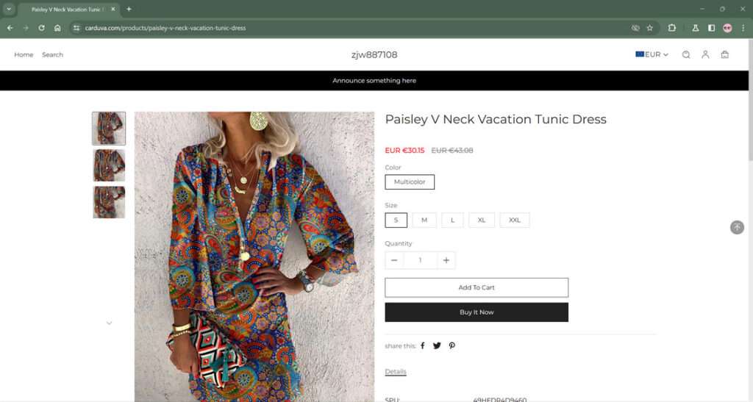Go to Home menu link
Image resolution: width=753 pixels, height=402 pixels.
[24, 54]
